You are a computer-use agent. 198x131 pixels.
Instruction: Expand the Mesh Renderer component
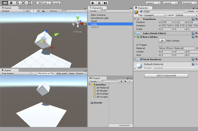tap(135, 59)
